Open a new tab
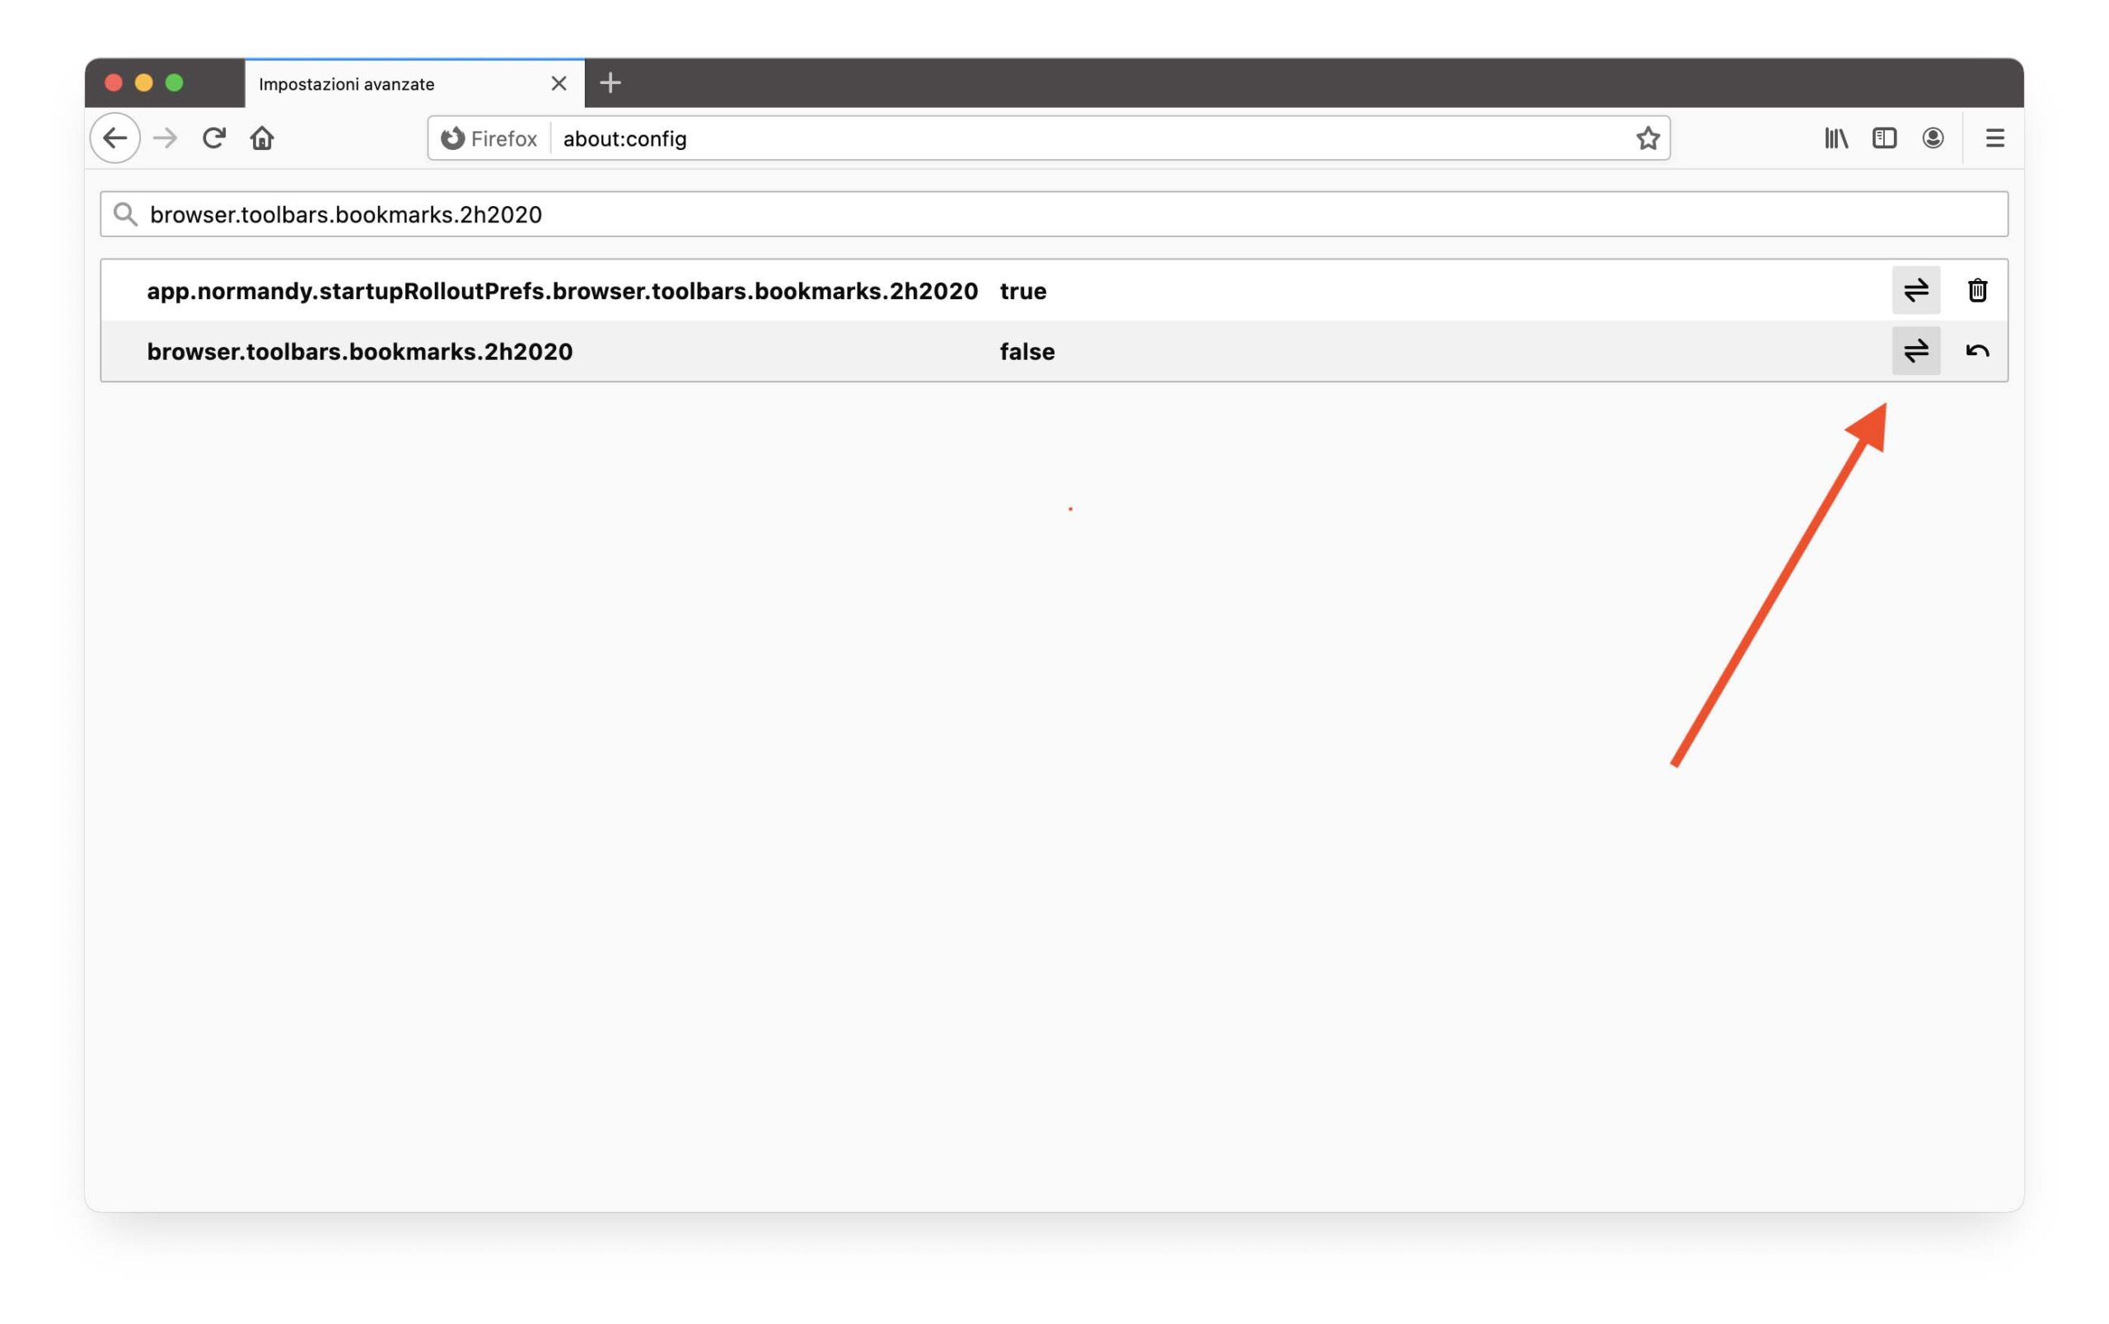 610,84
